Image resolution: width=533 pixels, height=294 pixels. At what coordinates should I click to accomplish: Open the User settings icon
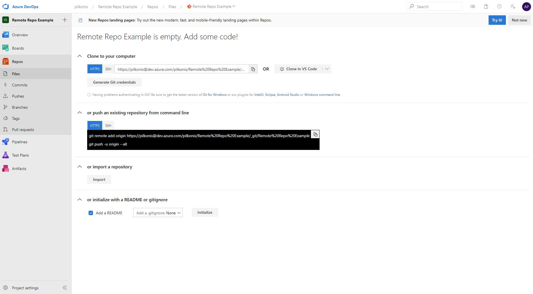tap(513, 6)
